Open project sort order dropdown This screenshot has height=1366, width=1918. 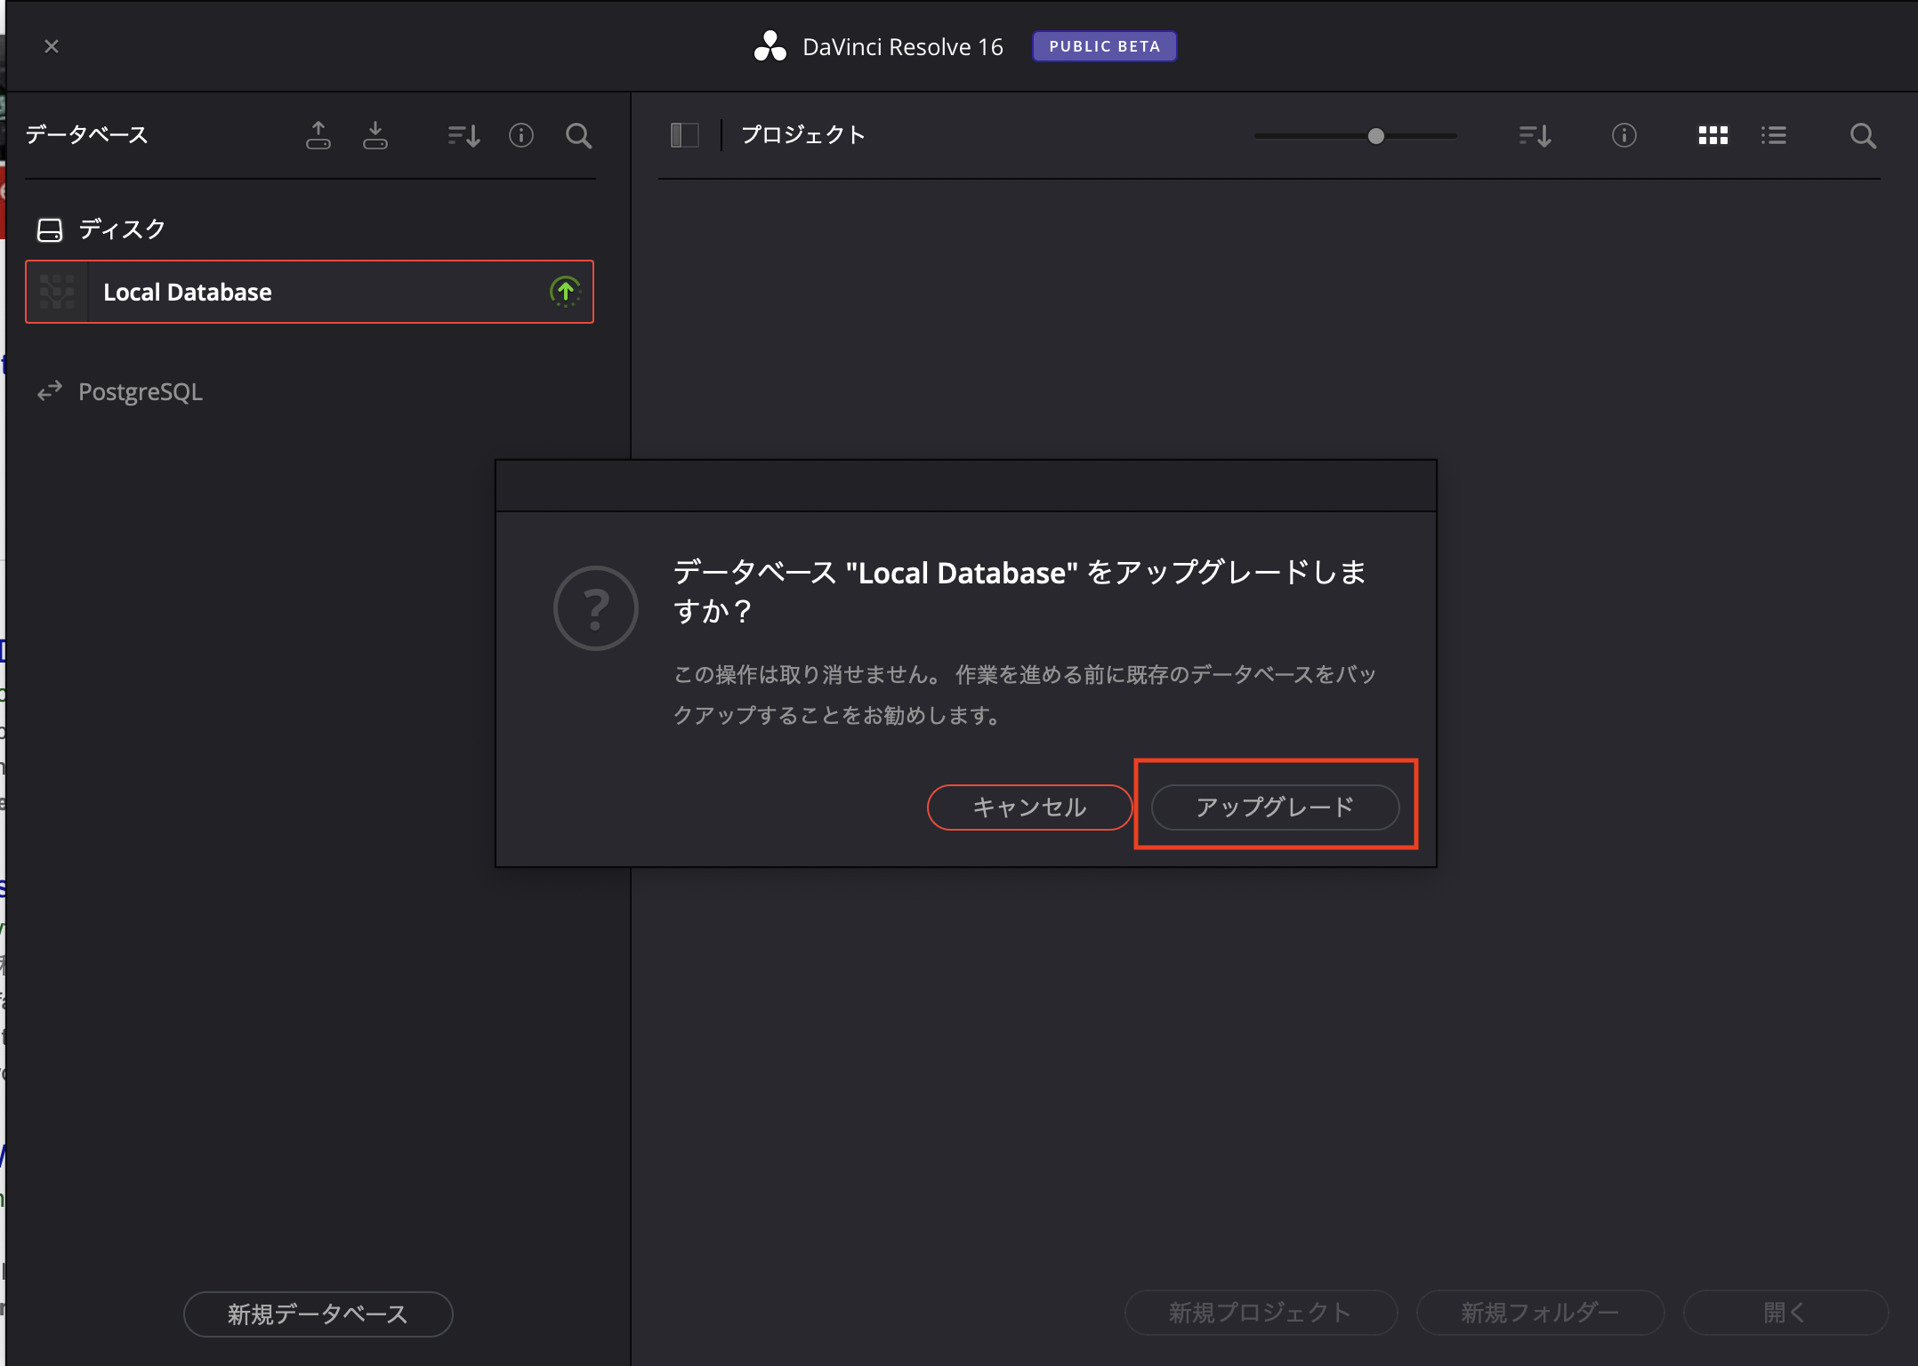(x=1535, y=135)
